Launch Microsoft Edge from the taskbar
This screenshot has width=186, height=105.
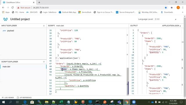25,102
